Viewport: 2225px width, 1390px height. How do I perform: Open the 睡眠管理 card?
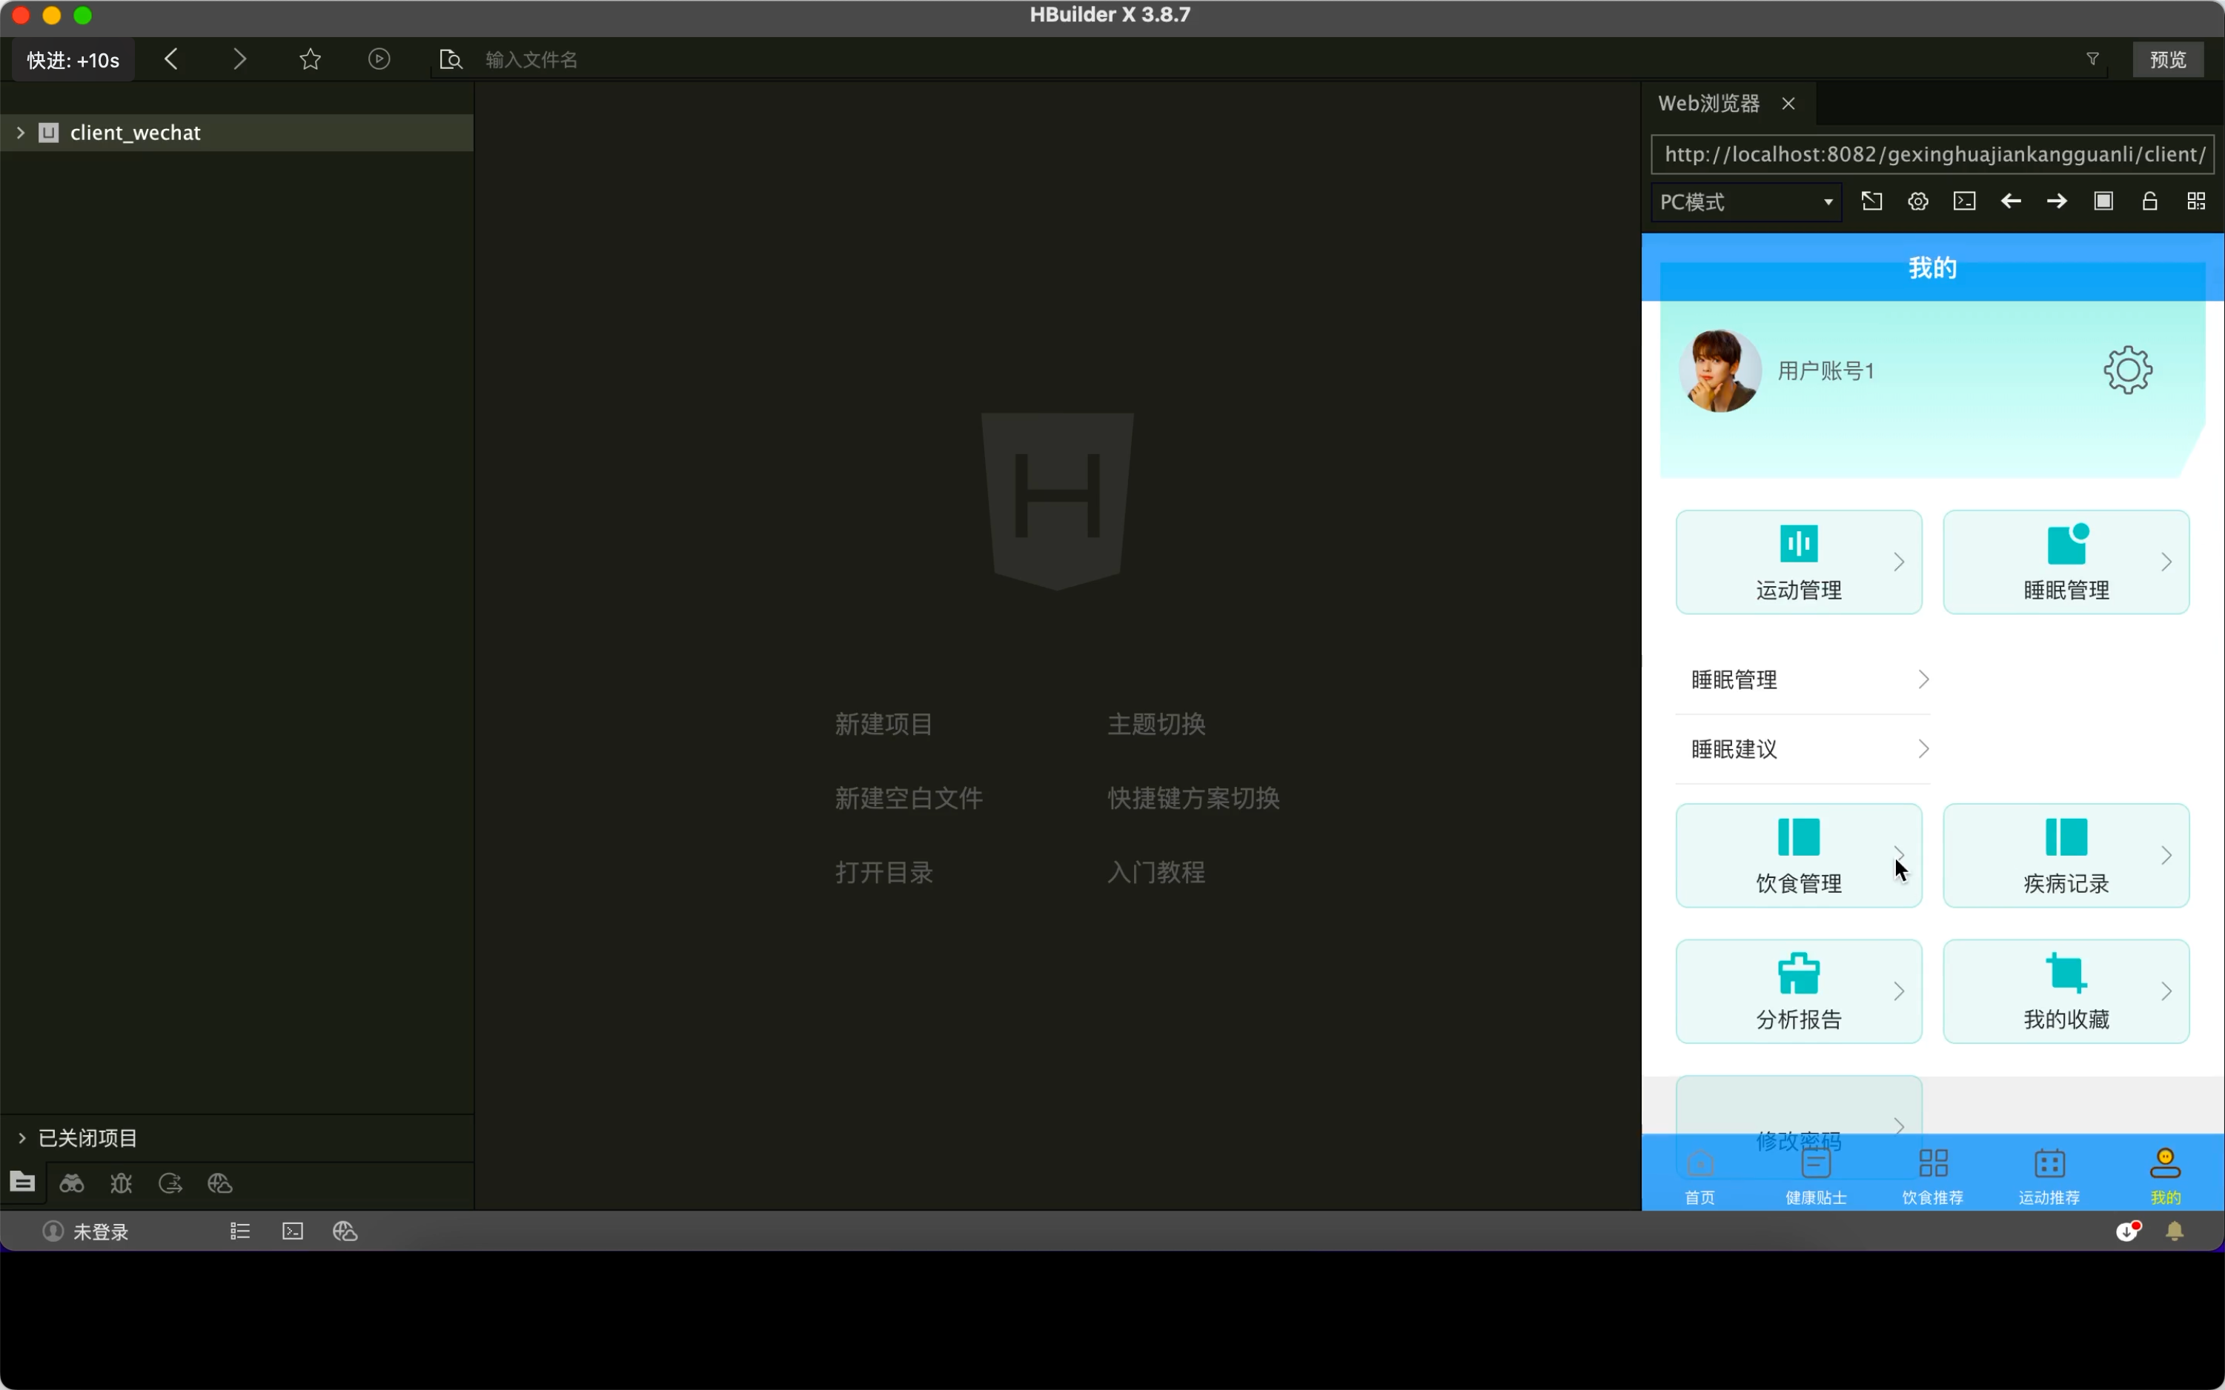point(2066,562)
